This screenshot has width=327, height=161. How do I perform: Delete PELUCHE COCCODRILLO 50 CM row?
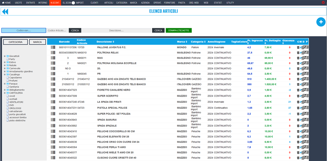point(298,131)
